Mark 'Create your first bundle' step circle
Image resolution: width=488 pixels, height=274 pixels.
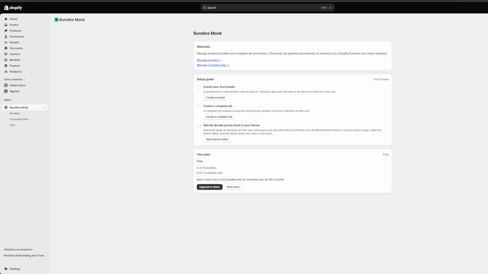coord(199,87)
